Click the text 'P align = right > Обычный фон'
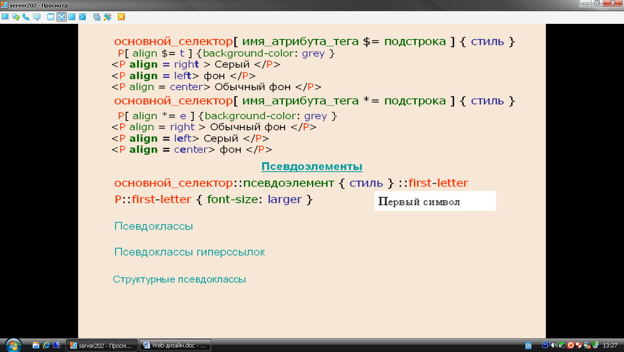Image resolution: width=624 pixels, height=352 pixels. click(214, 127)
